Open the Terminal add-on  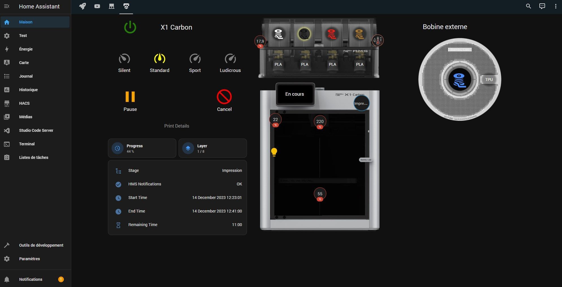(35, 144)
